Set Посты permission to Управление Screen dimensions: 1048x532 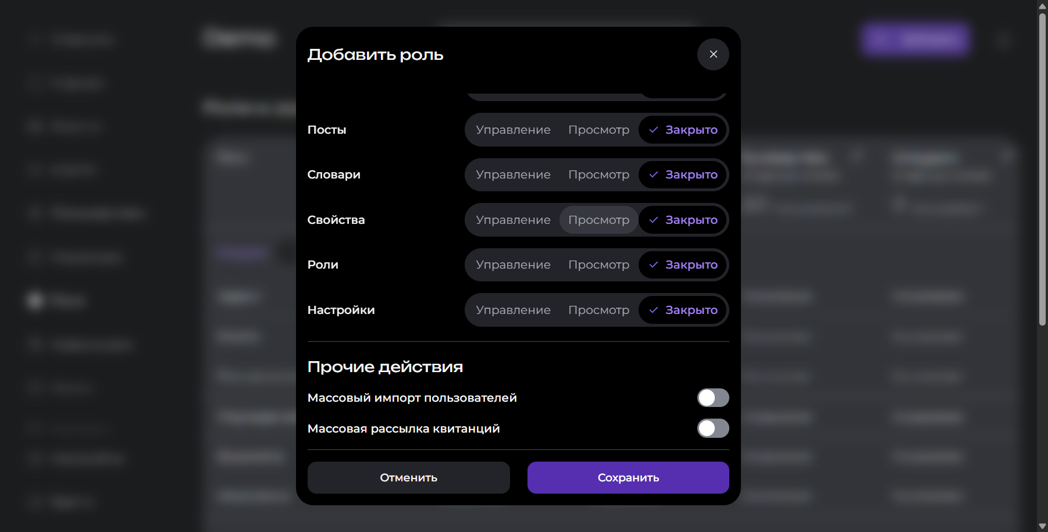513,130
